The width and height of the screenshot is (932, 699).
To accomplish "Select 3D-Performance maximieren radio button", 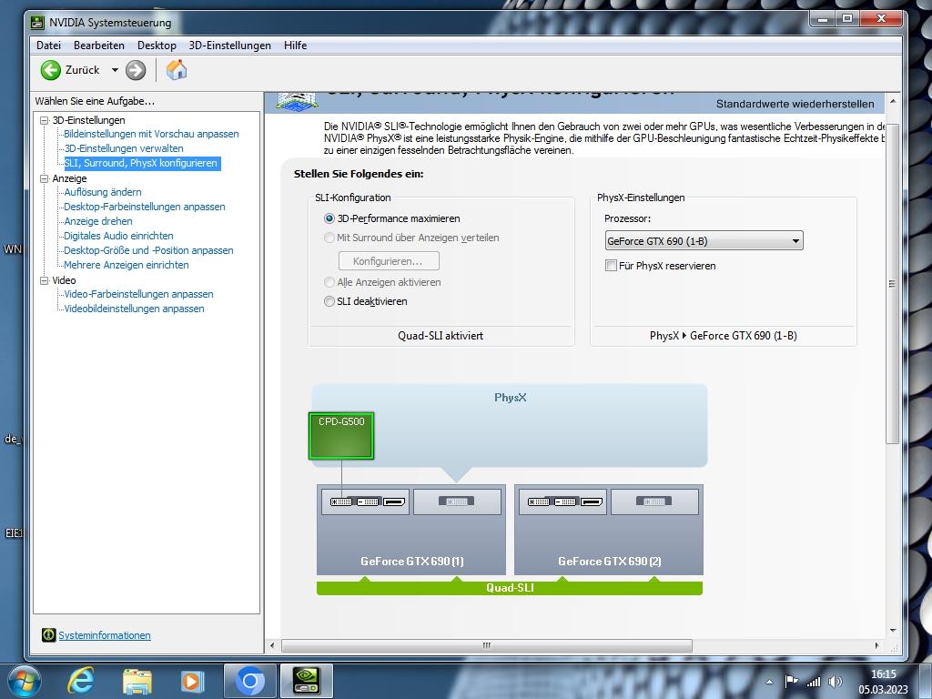I will pyautogui.click(x=329, y=218).
